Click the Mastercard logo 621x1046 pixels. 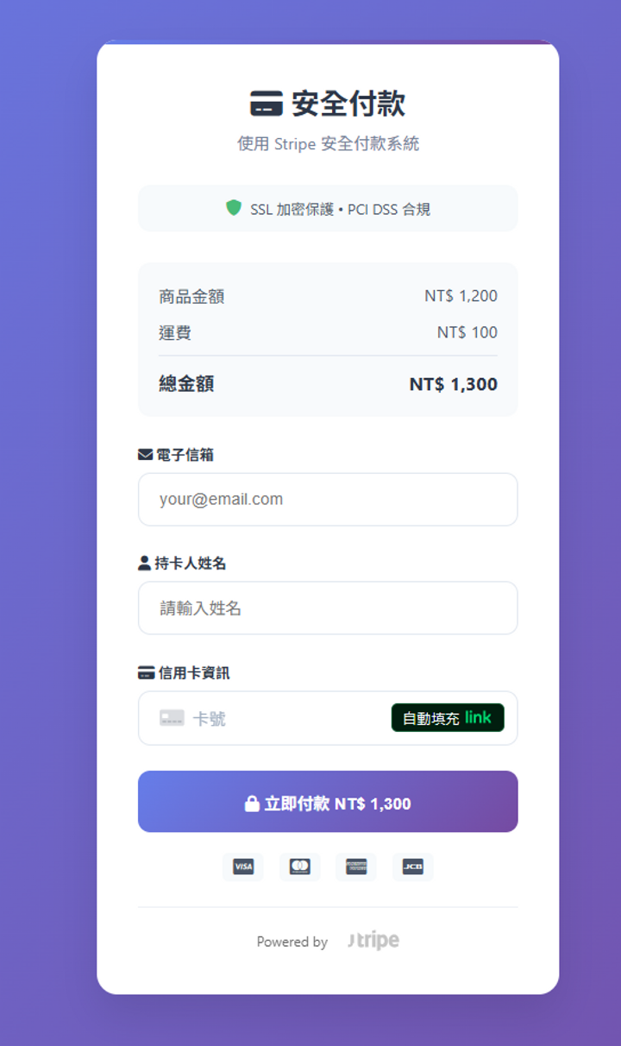coord(299,866)
